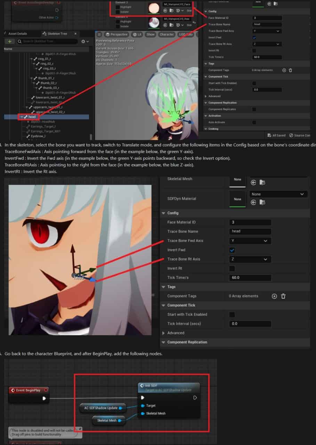Image resolution: width=316 pixels, height=445 pixels.
Task: Click the Target input pin on Init SDF
Action: (x=143, y=406)
